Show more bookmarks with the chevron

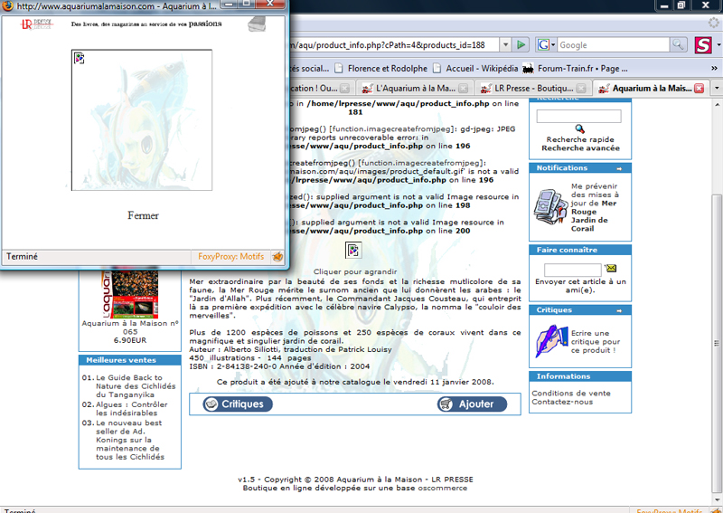pyautogui.click(x=714, y=69)
